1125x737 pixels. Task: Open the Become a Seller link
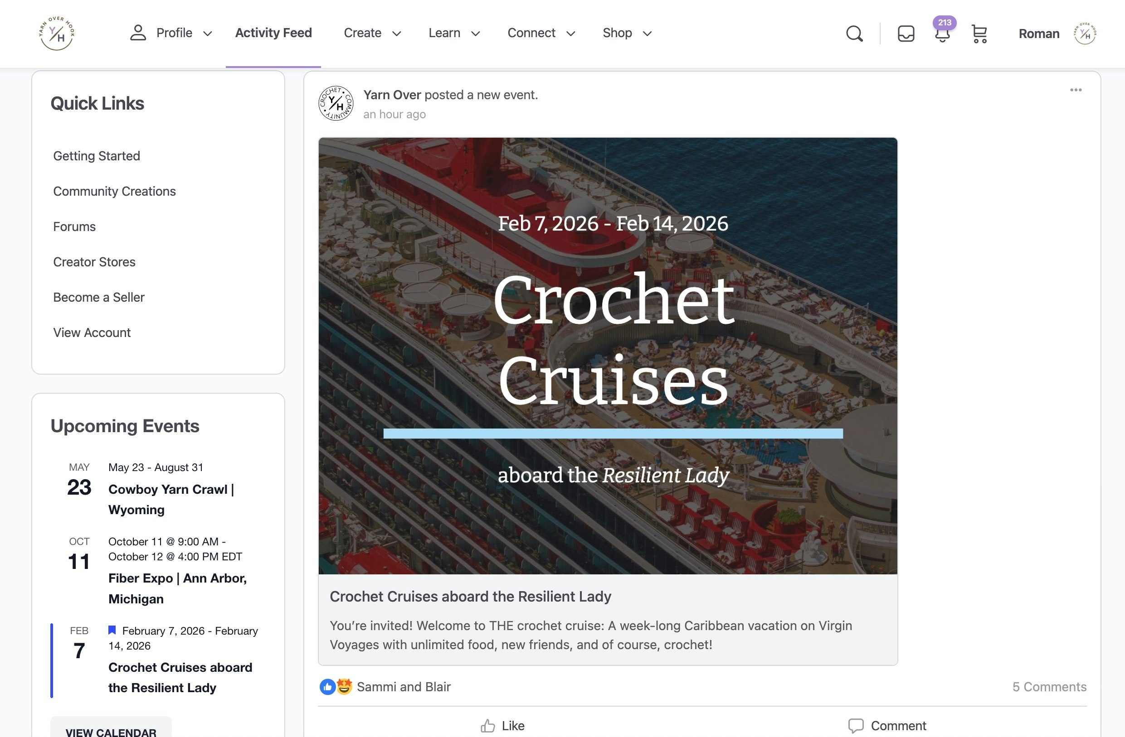pyautogui.click(x=99, y=298)
